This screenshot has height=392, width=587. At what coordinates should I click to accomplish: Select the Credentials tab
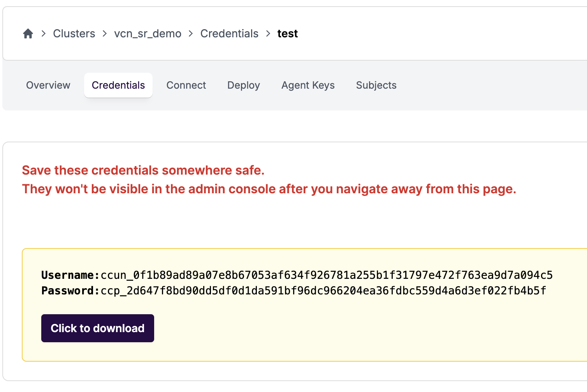(118, 85)
